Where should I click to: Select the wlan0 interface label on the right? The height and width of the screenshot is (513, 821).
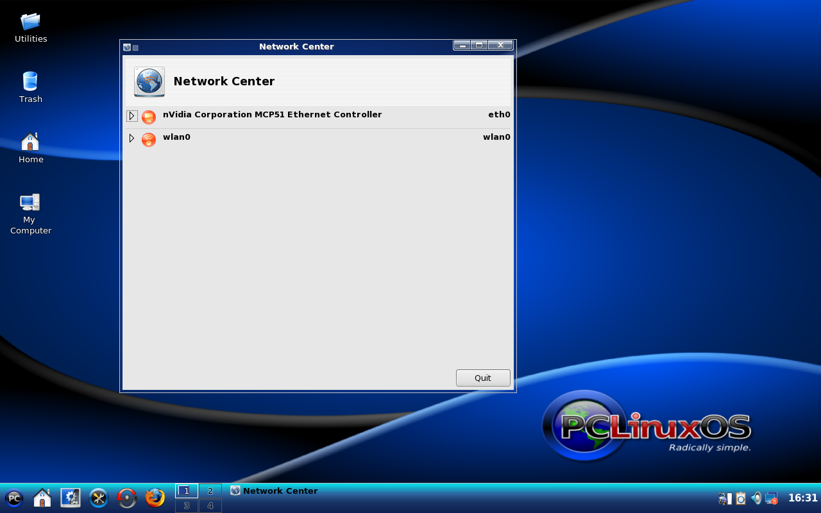pyautogui.click(x=496, y=137)
